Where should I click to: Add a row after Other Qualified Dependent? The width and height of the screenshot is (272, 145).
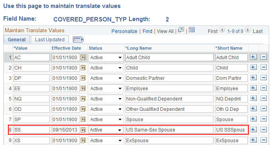pyautogui.click(x=254, y=109)
